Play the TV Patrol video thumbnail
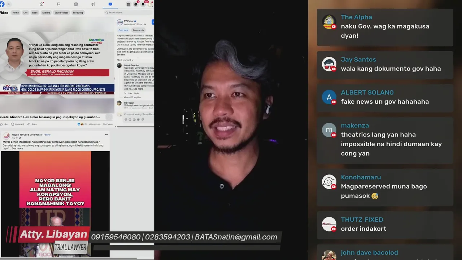This screenshot has height=260, width=462. pyautogui.click(x=57, y=66)
